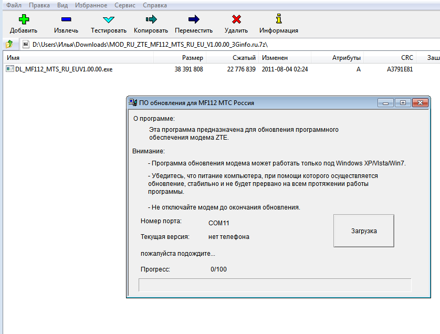Select the Copy (Копировать) toolbar icon
The width and height of the screenshot is (440, 334).
tap(151, 19)
